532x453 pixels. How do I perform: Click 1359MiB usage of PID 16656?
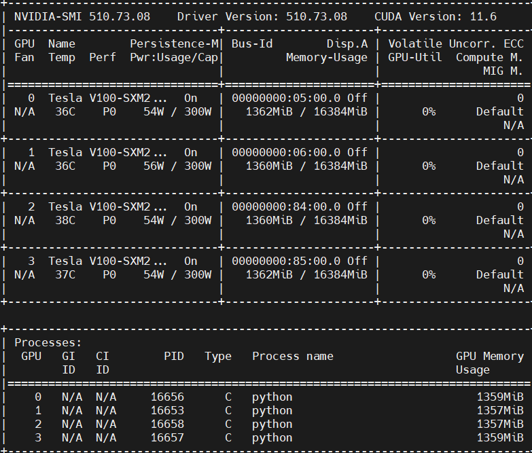coord(500,397)
